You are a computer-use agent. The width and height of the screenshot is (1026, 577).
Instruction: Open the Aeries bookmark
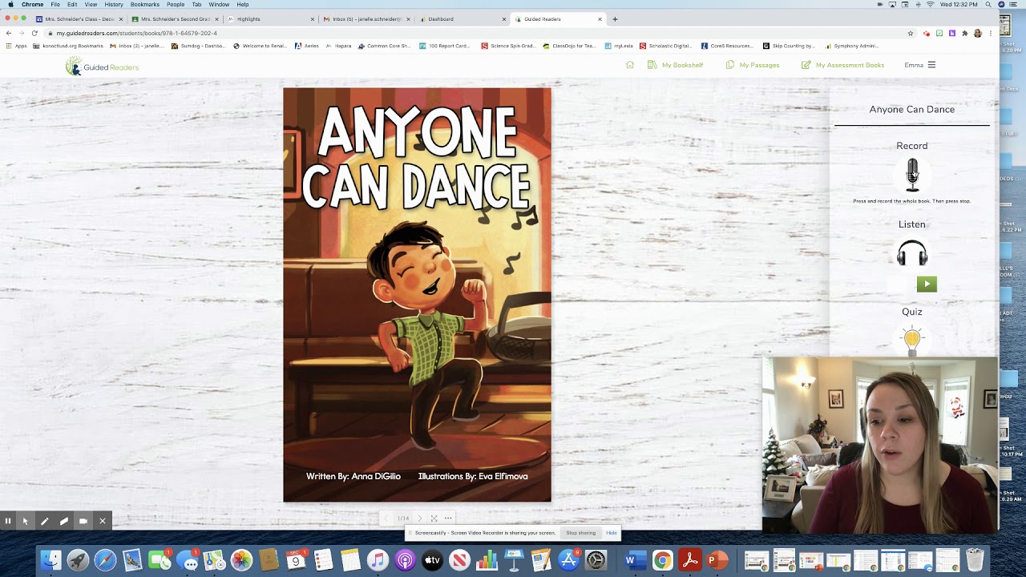307,46
